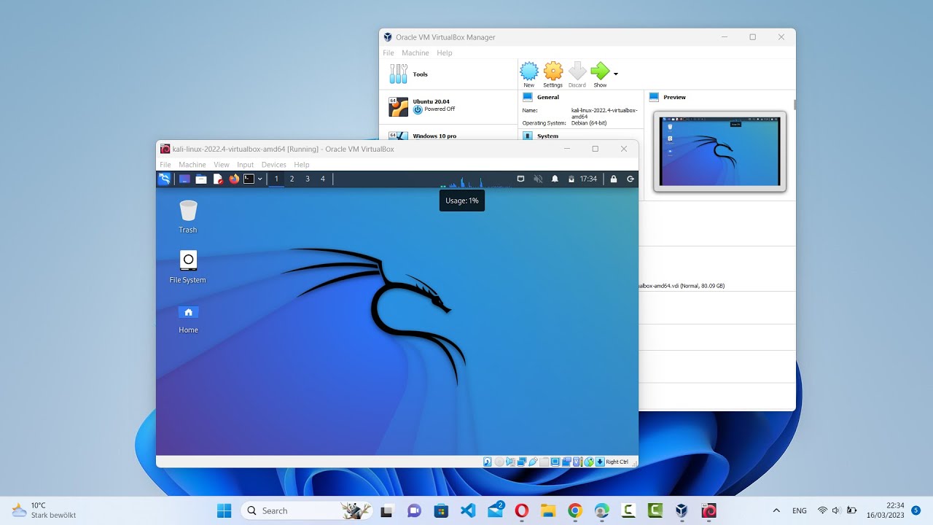
Task: Click Kali preview thumbnail in VirtualBox Manager
Action: (x=719, y=151)
